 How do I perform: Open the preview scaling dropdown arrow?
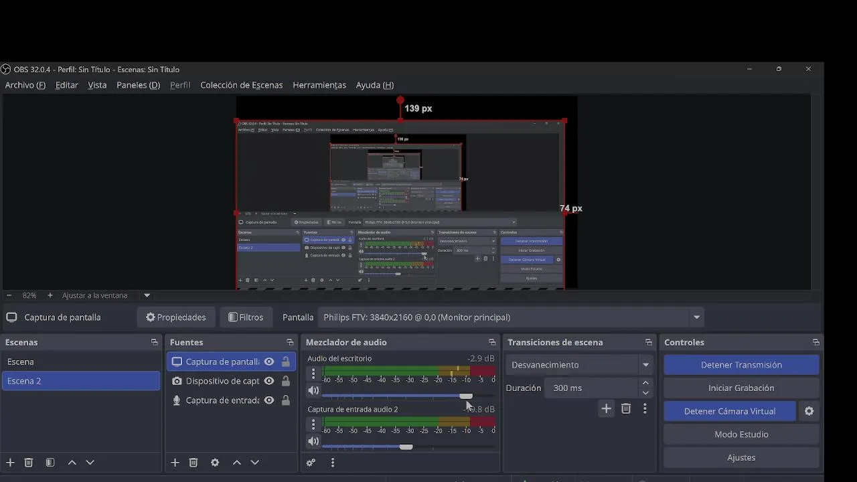click(147, 295)
